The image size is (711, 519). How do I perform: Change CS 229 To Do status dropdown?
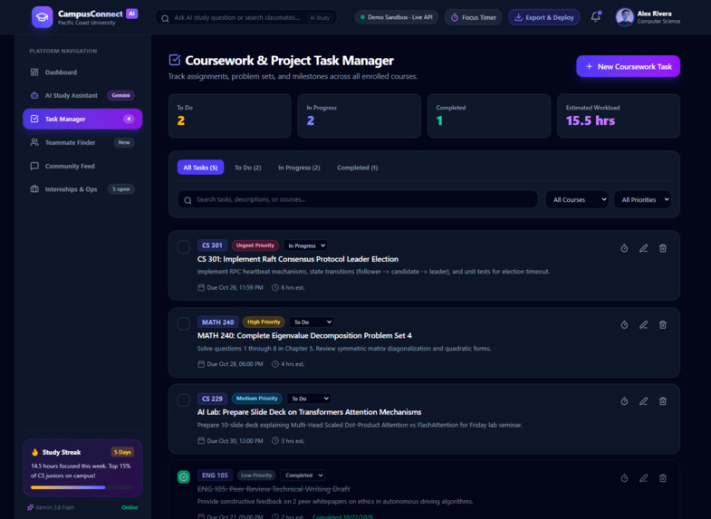(x=309, y=399)
